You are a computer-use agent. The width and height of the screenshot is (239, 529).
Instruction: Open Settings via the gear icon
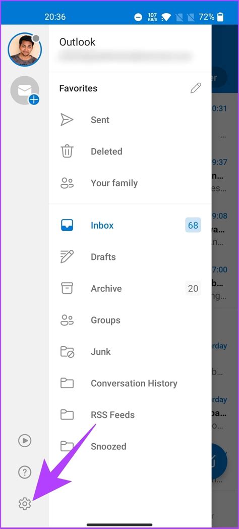[x=25, y=504]
